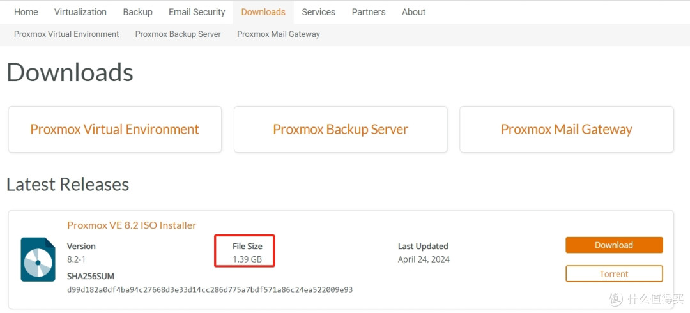This screenshot has height=313, width=690.
Task: Open the Virtualization menu
Action: coord(80,12)
